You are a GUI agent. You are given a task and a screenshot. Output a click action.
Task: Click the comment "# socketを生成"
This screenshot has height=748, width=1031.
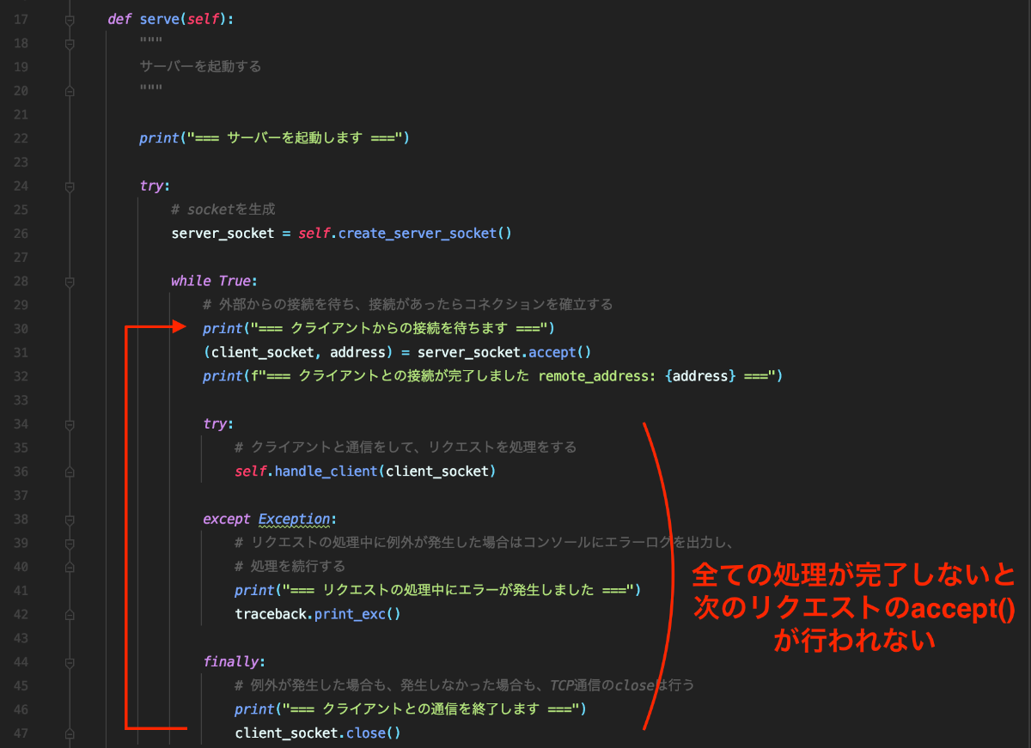tap(223, 210)
